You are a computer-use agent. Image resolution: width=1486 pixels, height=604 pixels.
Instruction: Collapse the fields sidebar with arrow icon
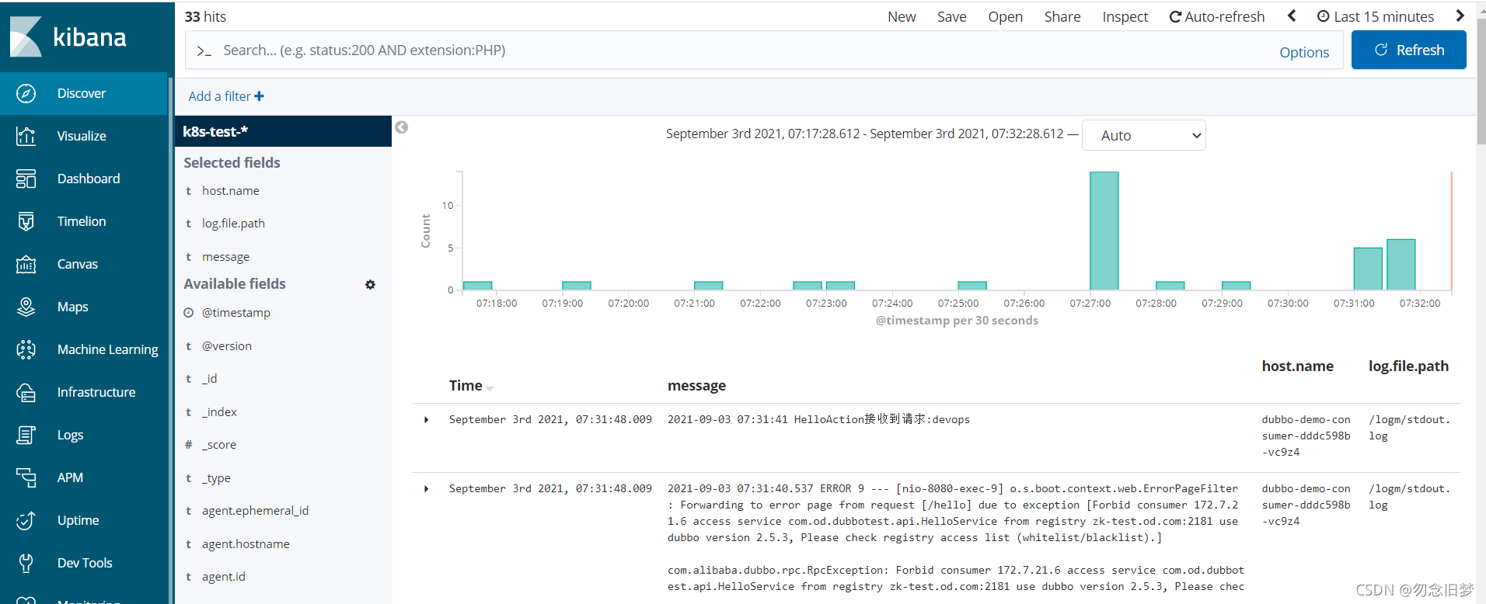(x=401, y=127)
